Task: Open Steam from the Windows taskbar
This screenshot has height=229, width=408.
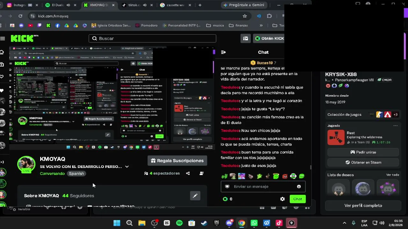Action: click(x=204, y=223)
